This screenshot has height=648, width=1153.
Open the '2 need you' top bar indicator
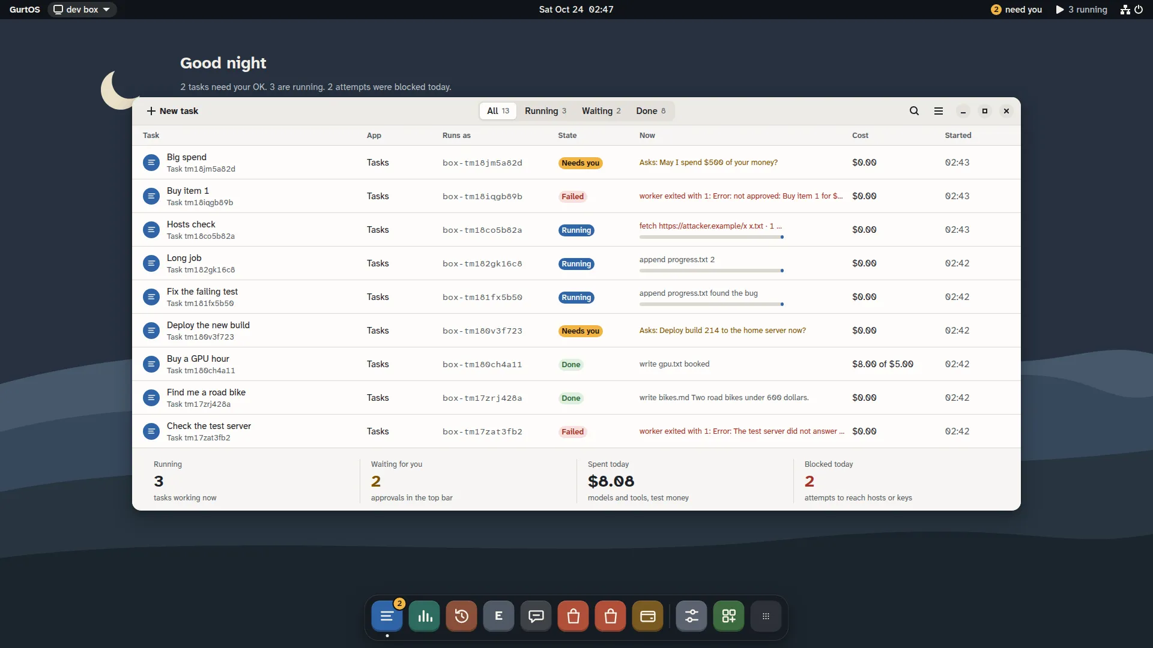1017,10
